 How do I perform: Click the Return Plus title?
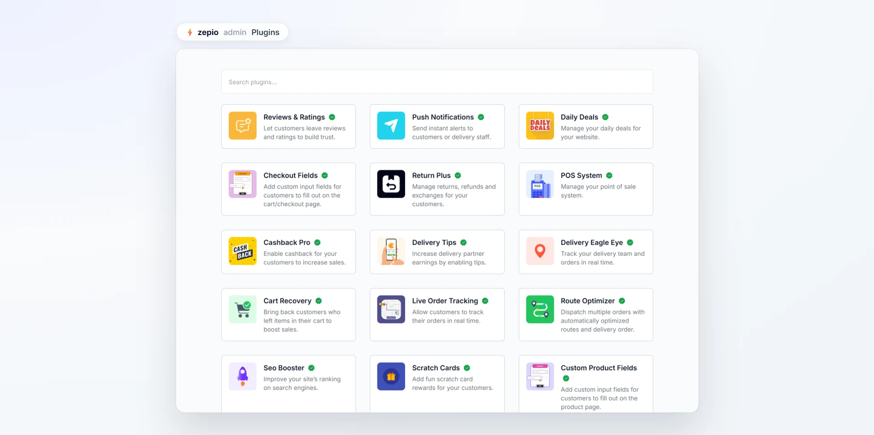point(431,175)
